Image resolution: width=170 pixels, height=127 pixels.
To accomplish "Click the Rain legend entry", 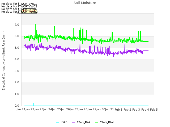I will (x=62, y=122).
